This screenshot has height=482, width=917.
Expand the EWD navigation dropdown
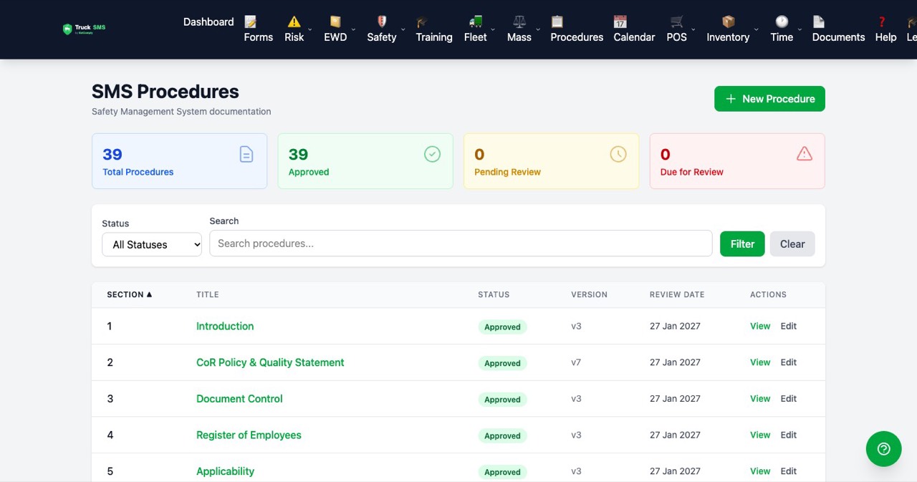point(353,30)
